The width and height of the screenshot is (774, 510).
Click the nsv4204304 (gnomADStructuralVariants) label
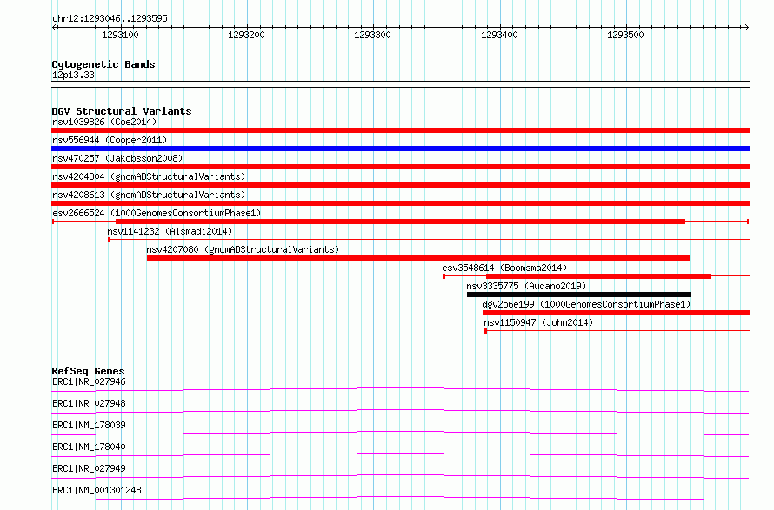coord(149,176)
